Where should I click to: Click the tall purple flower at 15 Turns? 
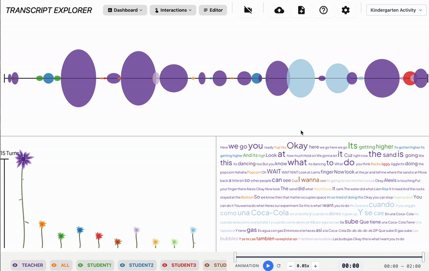[24, 159]
